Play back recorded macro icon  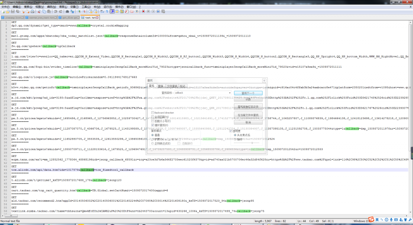tap(153, 12)
